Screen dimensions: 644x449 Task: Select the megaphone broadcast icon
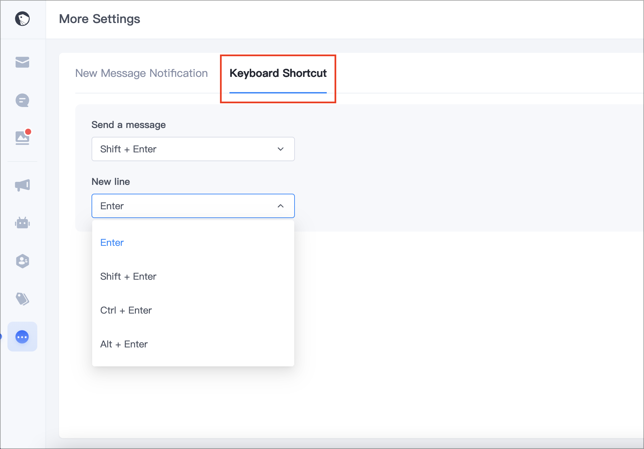pyautogui.click(x=22, y=185)
